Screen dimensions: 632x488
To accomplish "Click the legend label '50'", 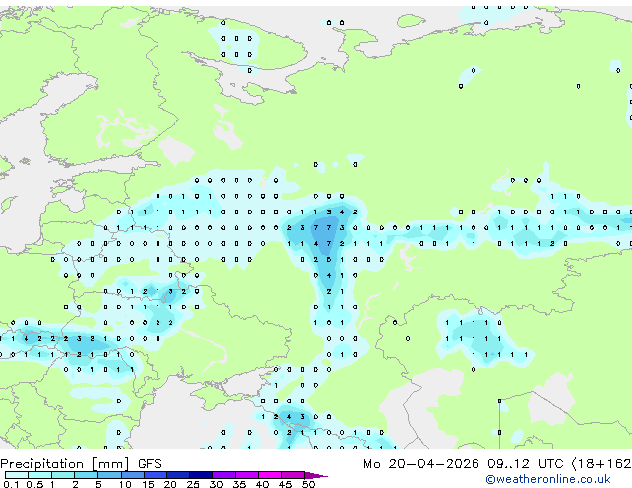I will click(x=309, y=484).
